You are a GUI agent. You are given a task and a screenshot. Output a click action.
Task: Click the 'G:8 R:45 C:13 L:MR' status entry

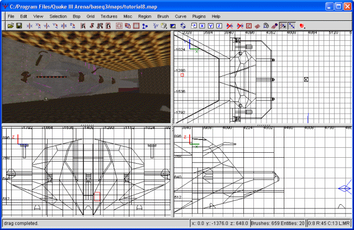pos(329,223)
